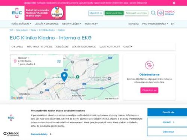
Task: Click the 'Oddělení' breadcrumb
Action: coord(61,30)
